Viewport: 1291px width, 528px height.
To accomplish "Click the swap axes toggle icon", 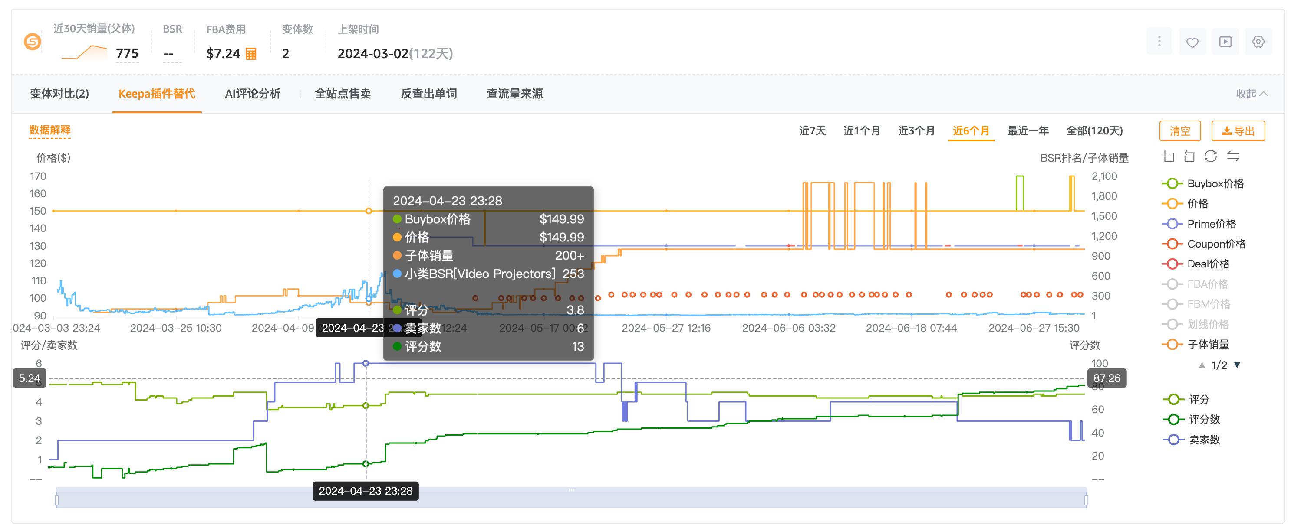I will pyautogui.click(x=1233, y=156).
